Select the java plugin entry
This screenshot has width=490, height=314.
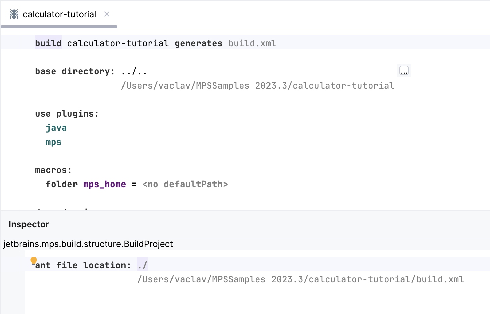[56, 127]
